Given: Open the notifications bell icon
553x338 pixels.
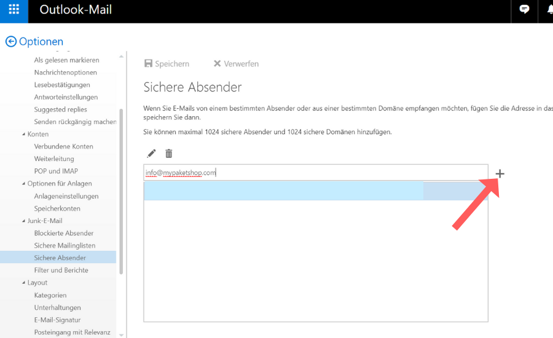Looking at the screenshot, I should click(549, 10).
